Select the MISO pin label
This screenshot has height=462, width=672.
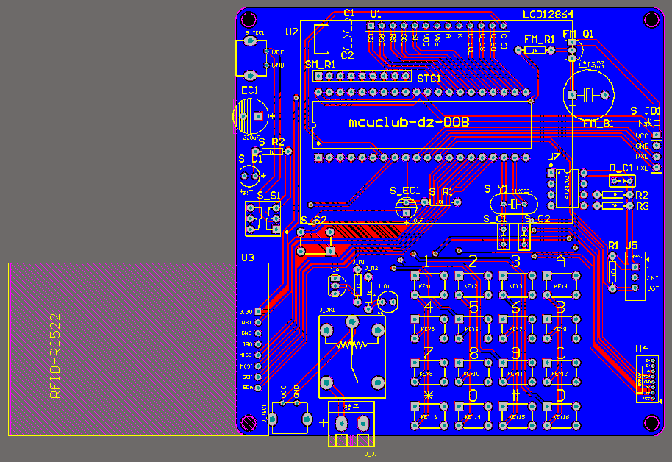click(246, 355)
